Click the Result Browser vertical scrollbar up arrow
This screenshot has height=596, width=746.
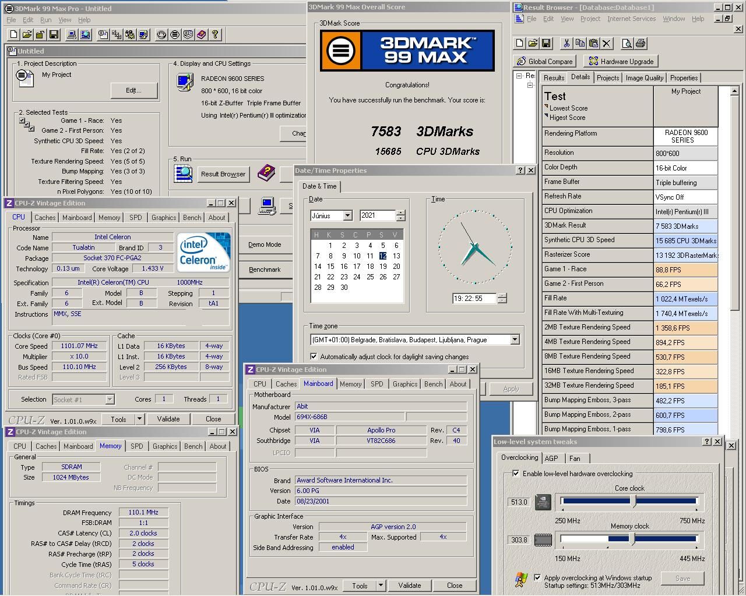(734, 91)
